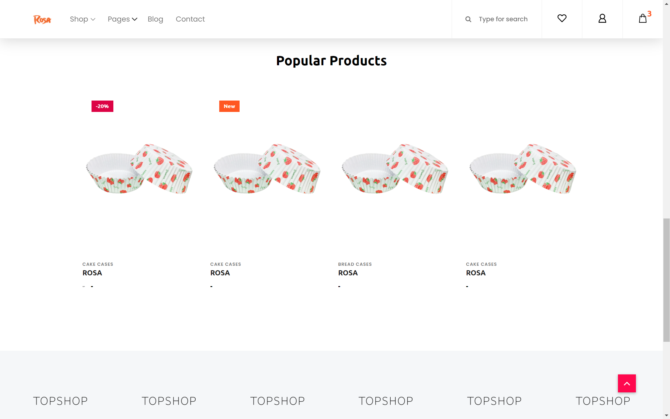Viewport: 670px width, 419px height.
Task: Click the Rosa logo in header
Action: point(42,19)
